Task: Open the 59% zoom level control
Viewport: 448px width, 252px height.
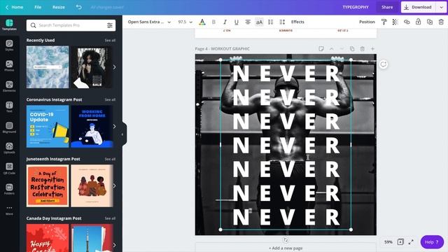Action: point(388,242)
